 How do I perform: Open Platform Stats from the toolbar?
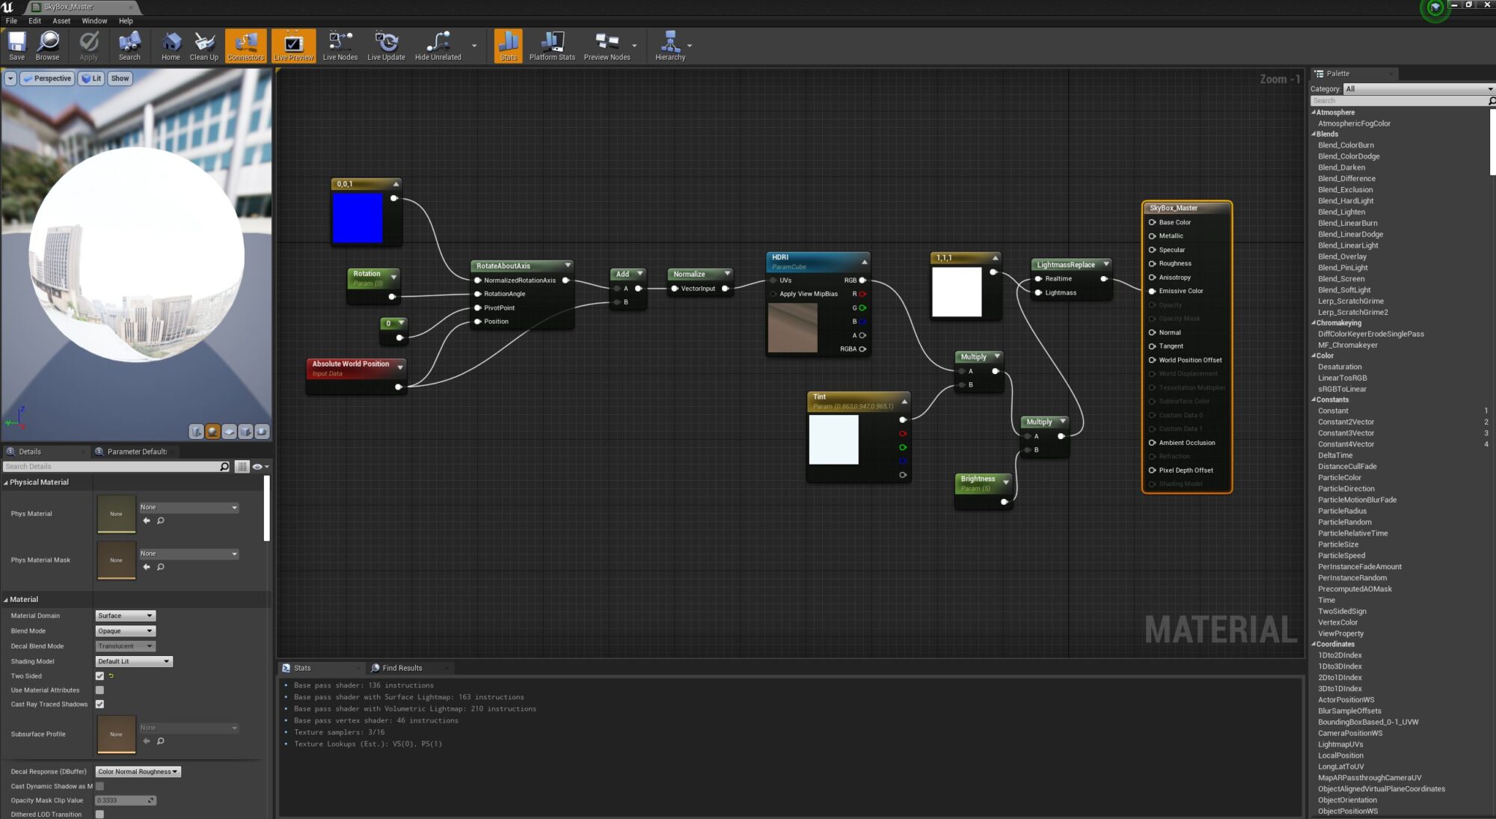[x=553, y=46]
